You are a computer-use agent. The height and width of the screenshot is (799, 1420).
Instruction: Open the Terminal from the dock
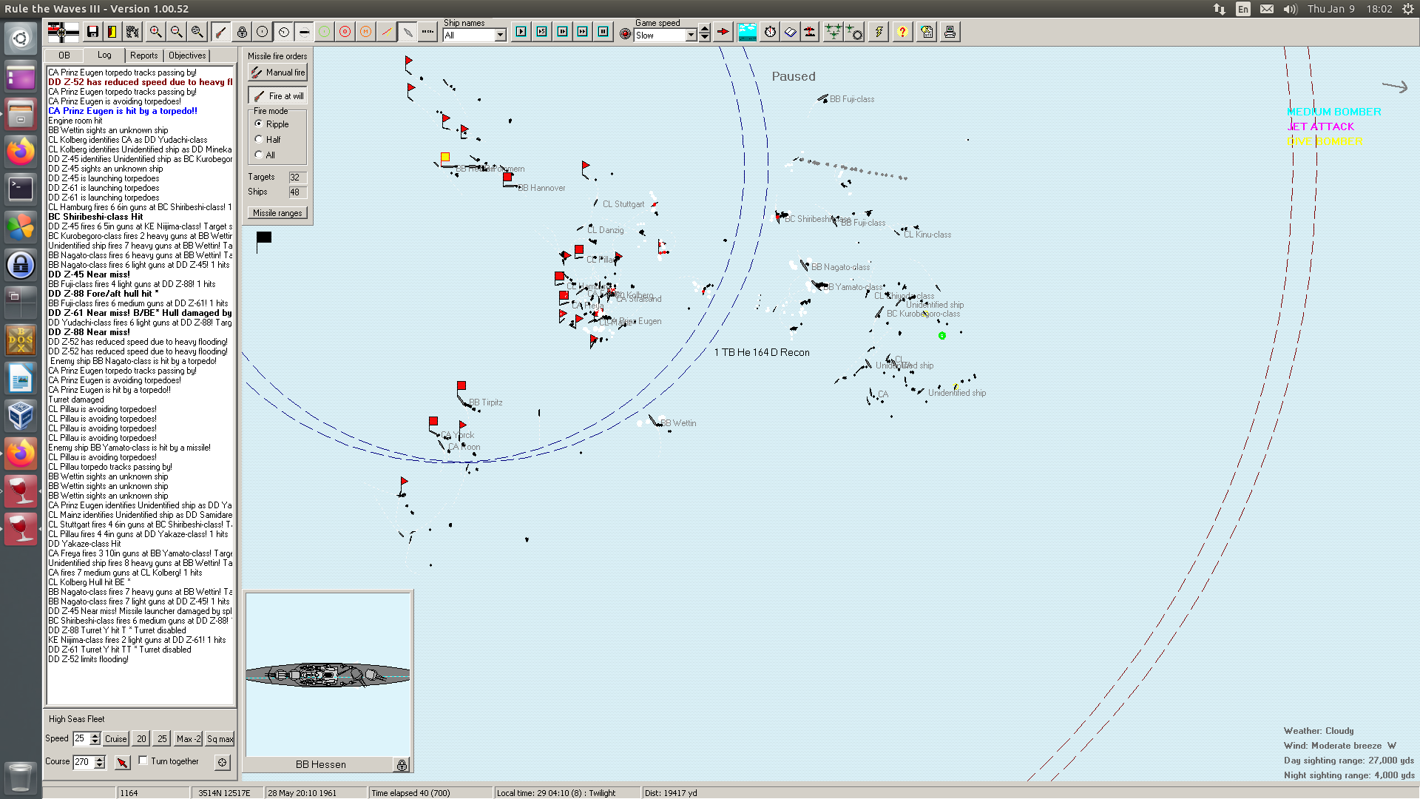point(21,189)
